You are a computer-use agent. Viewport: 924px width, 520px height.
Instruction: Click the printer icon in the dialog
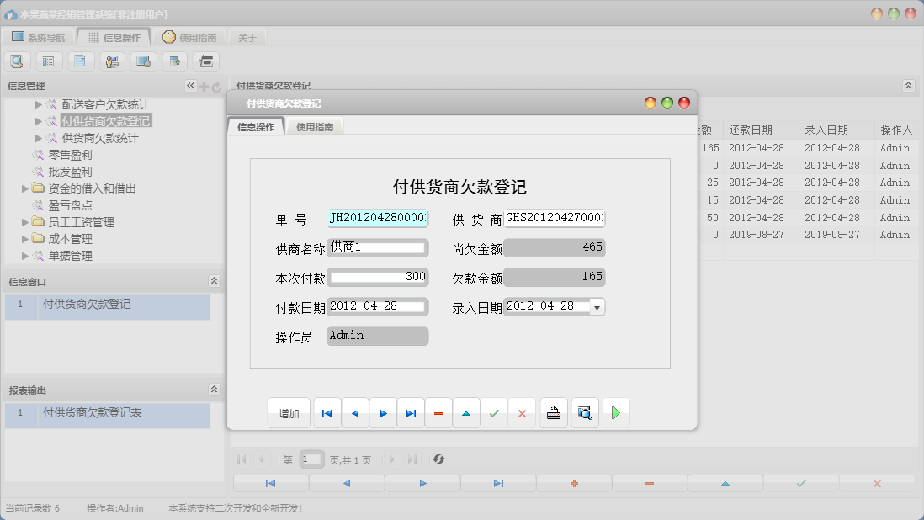tap(553, 413)
